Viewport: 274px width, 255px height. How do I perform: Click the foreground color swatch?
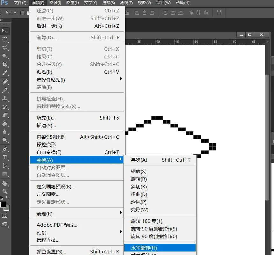(3, 205)
